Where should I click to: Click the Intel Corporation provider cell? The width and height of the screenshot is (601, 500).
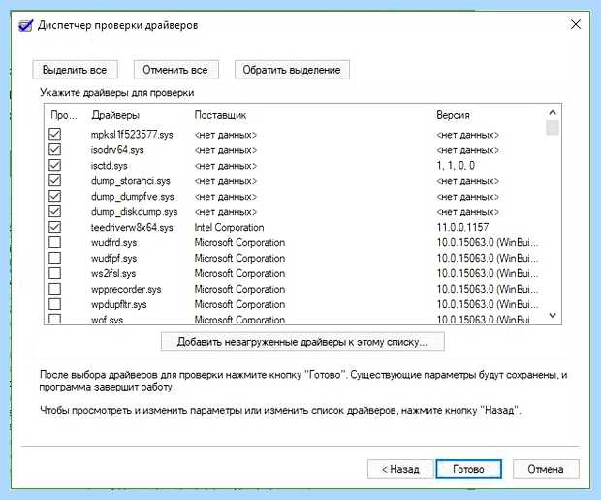(229, 227)
